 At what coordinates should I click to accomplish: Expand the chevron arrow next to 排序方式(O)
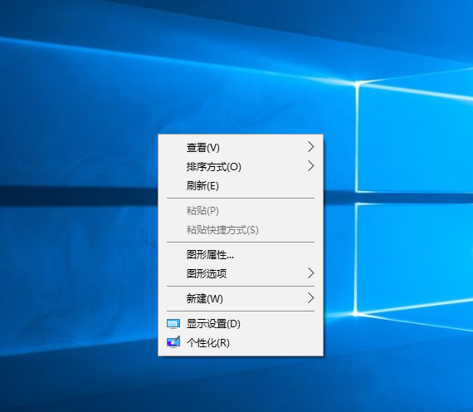(310, 166)
